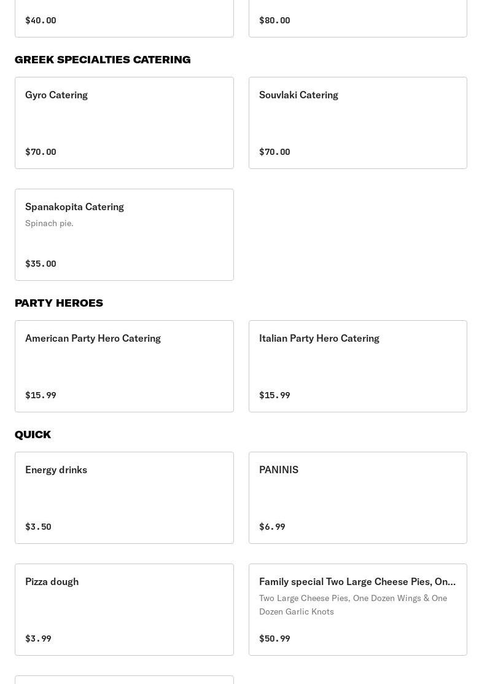Click the Party Heroes section heading
The width and height of the screenshot is (482, 684).
pos(59,303)
